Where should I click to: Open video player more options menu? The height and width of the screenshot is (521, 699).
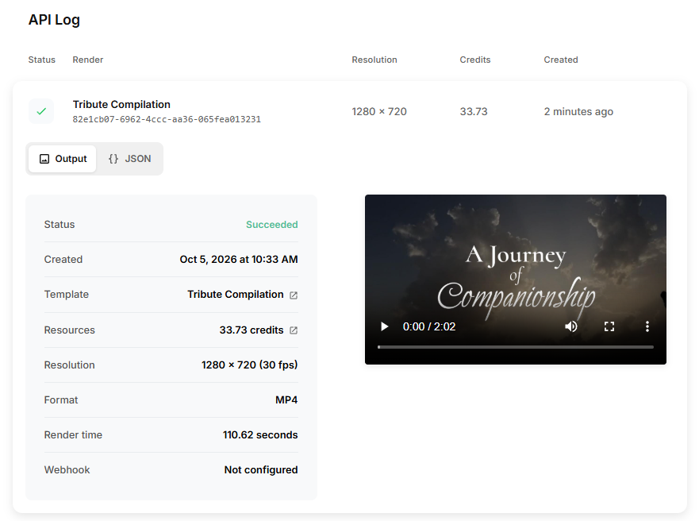tap(647, 326)
